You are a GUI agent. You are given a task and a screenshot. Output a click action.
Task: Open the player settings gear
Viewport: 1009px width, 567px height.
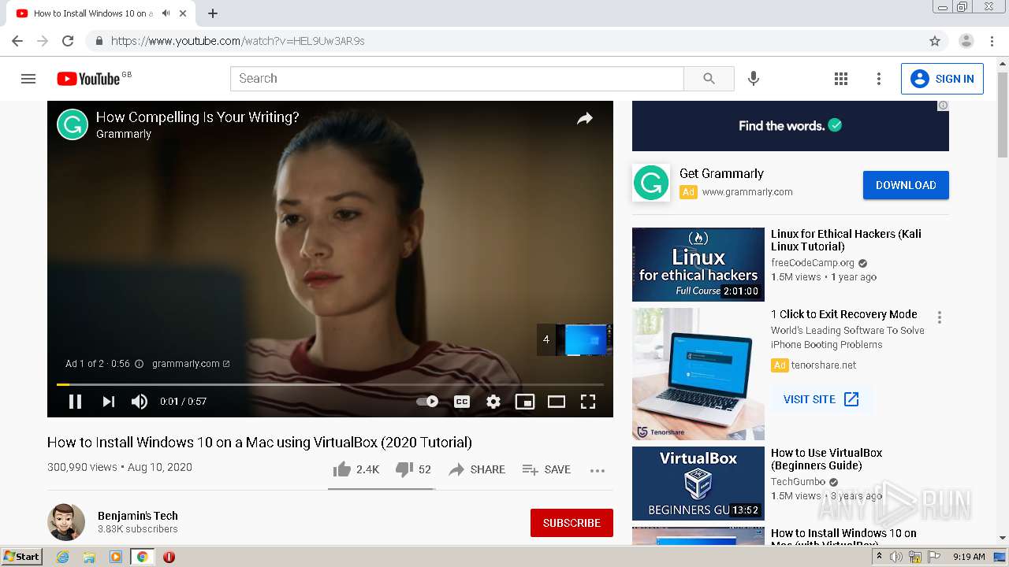tap(493, 402)
